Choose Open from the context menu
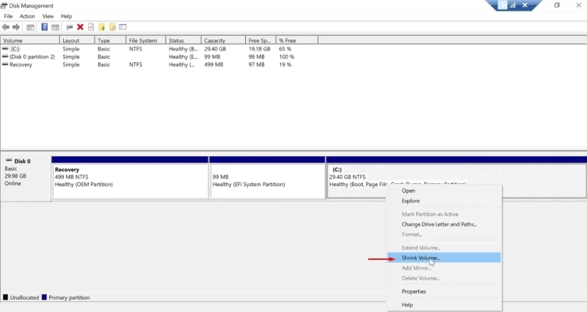The height and width of the screenshot is (312, 587). click(444, 190)
